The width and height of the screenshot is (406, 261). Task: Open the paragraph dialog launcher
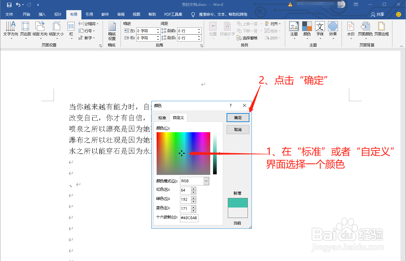point(202,46)
